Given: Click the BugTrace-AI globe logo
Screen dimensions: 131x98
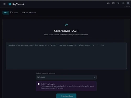Looking at the screenshot, I should tap(10, 4).
